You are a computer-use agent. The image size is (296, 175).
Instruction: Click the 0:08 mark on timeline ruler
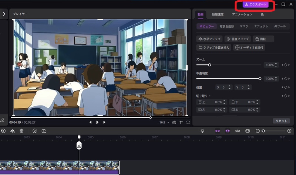pos(187,137)
